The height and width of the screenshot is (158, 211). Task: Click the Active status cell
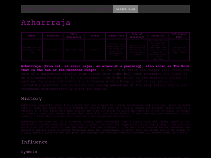[95, 50]
